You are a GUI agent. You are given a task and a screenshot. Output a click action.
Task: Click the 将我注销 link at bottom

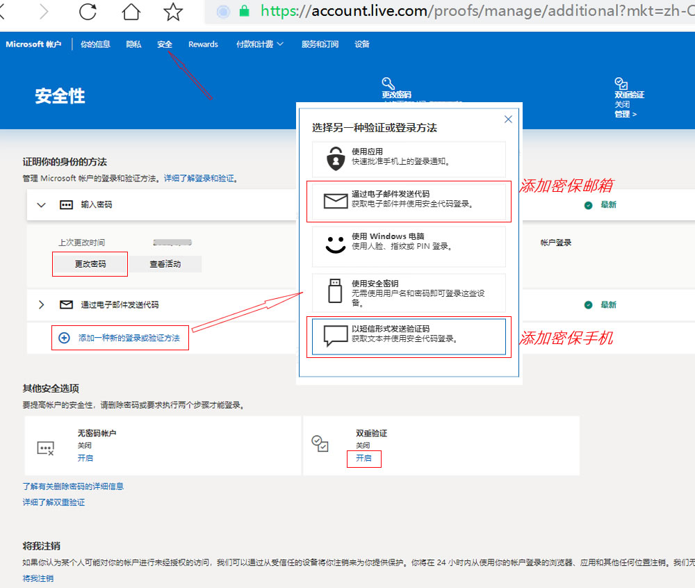pos(38,579)
